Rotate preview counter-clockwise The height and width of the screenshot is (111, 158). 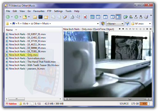127,29
